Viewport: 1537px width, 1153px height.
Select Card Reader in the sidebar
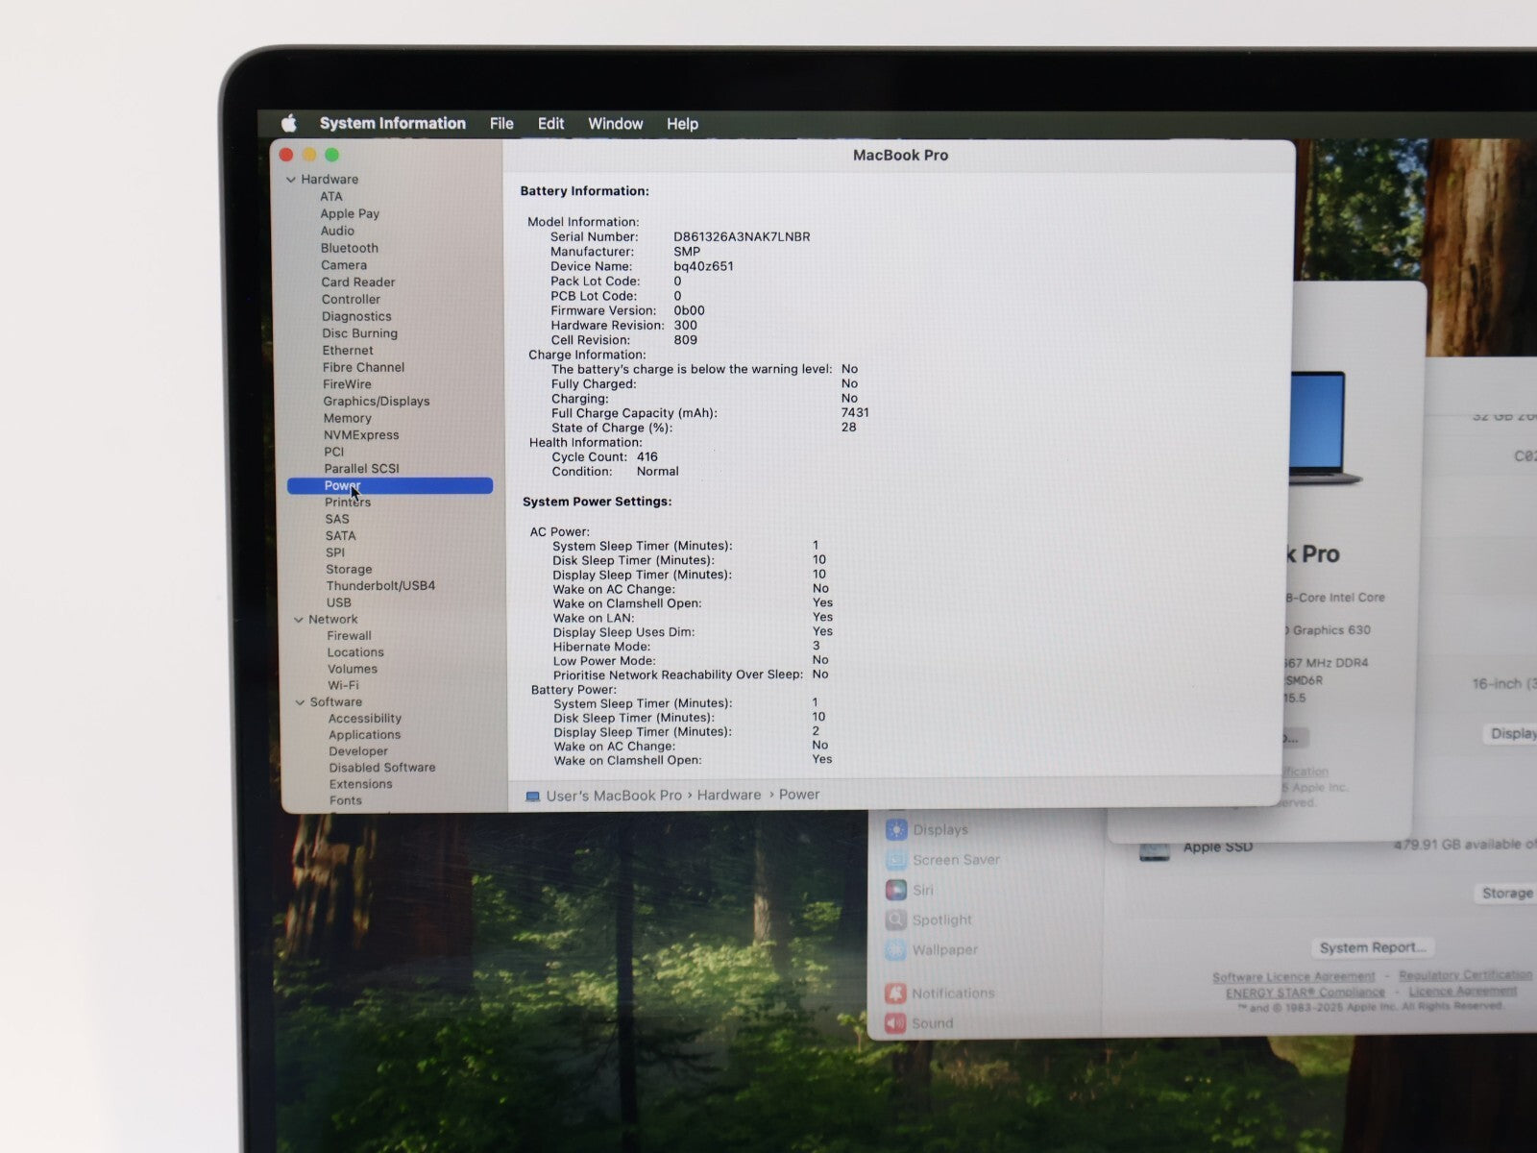[x=357, y=282]
